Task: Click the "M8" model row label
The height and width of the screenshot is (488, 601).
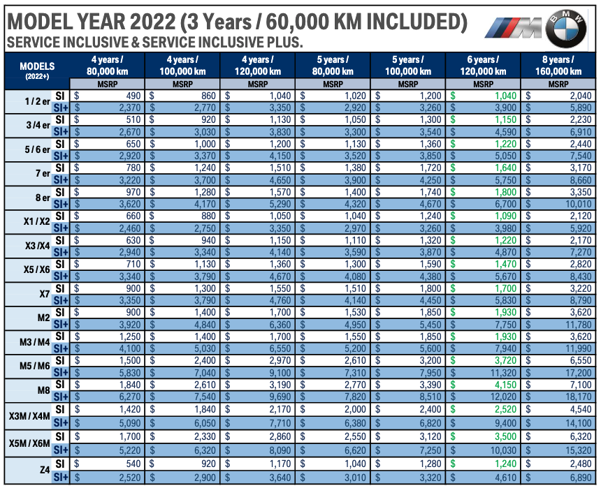Action: click(44, 390)
